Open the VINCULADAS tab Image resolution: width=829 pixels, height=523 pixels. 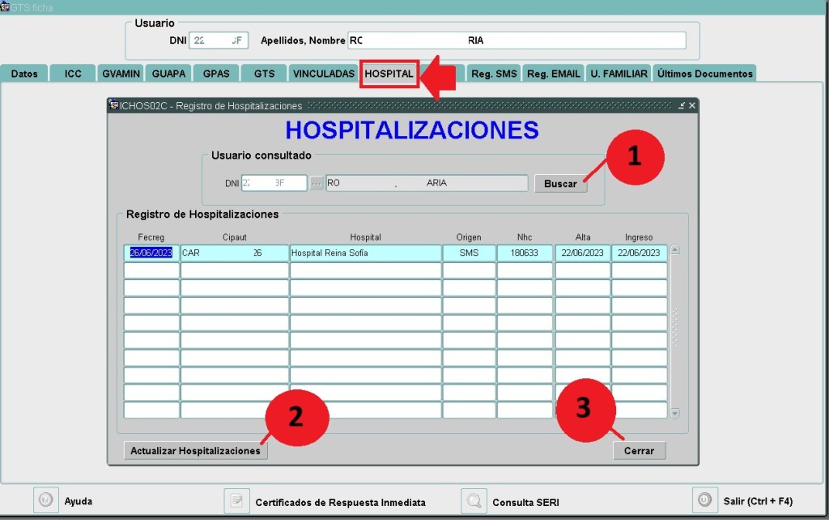[323, 74]
